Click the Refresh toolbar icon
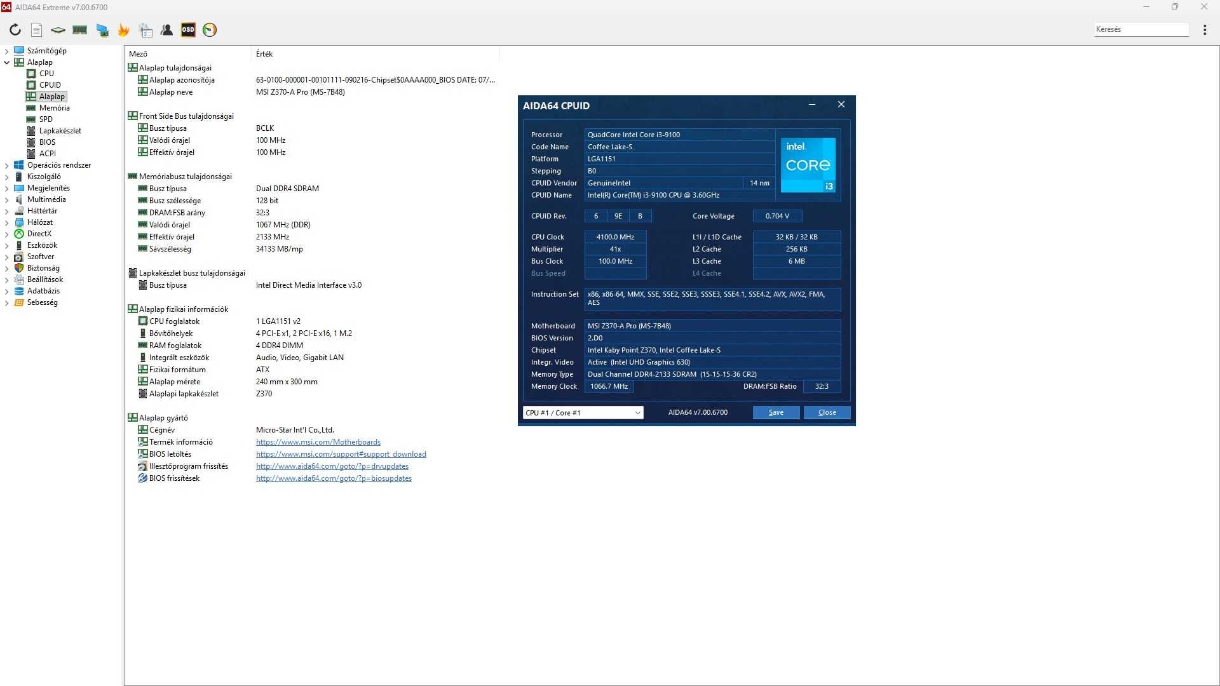Screen dimensions: 1220x686 click(x=15, y=30)
